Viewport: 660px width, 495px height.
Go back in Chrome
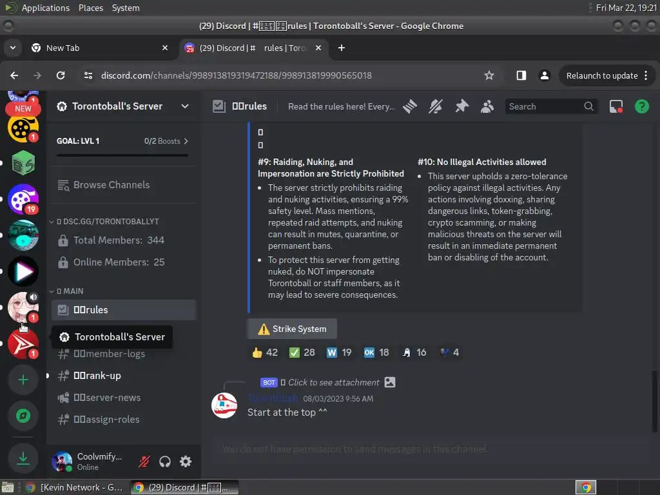click(x=14, y=75)
